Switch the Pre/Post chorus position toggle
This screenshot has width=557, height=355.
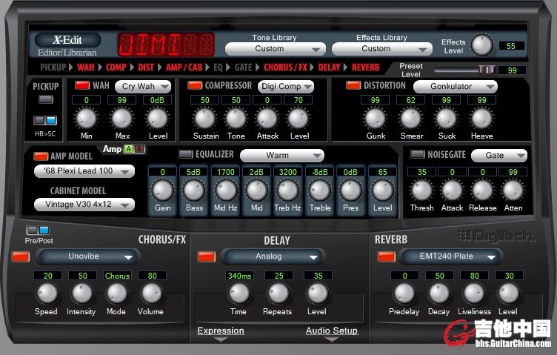38,230
